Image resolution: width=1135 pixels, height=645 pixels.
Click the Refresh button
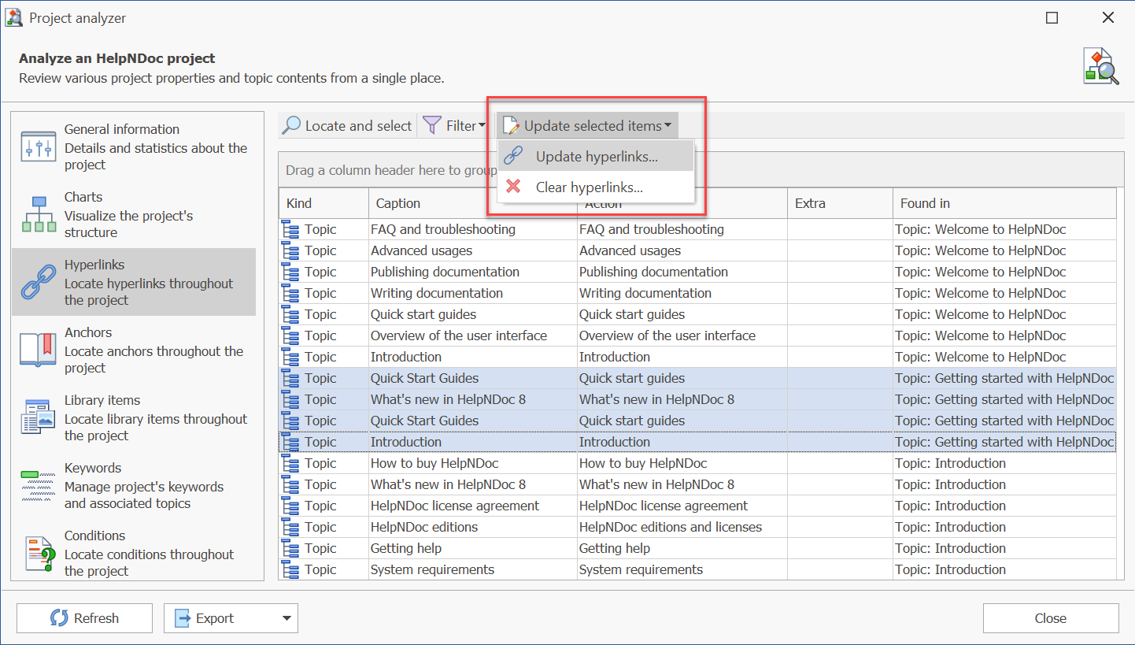[84, 618]
